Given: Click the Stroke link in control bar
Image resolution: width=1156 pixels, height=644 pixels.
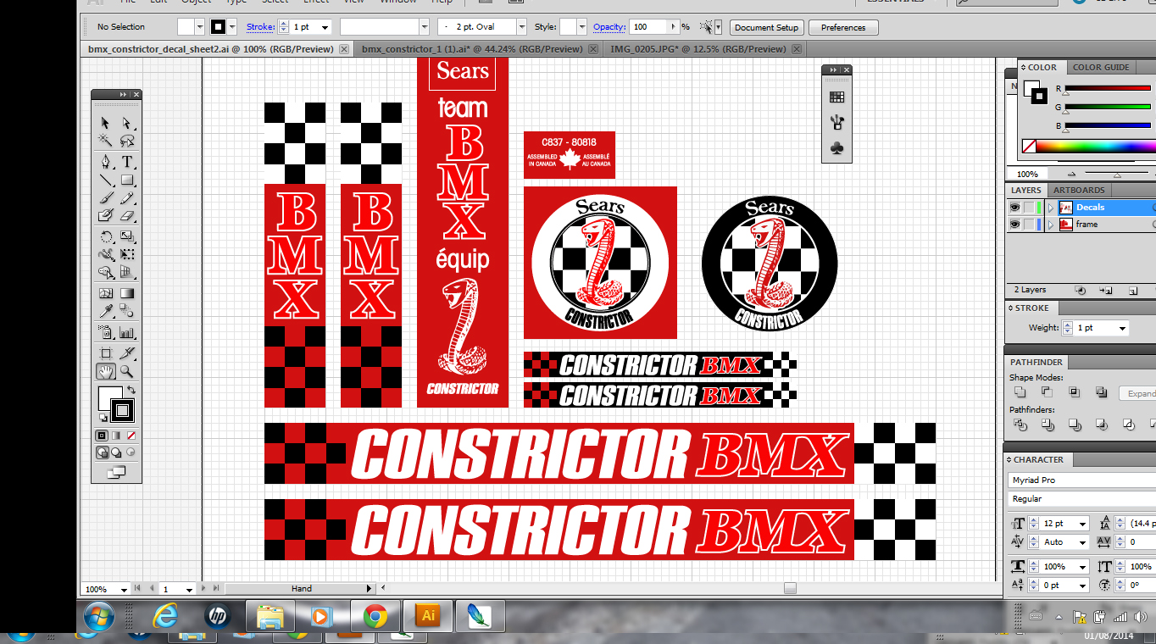Looking at the screenshot, I should (260, 27).
